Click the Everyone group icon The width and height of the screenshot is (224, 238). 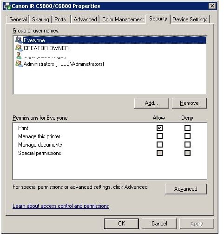tap(19, 40)
